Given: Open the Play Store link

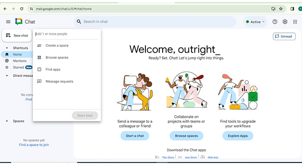Looking at the screenshot, I should coord(168,157).
